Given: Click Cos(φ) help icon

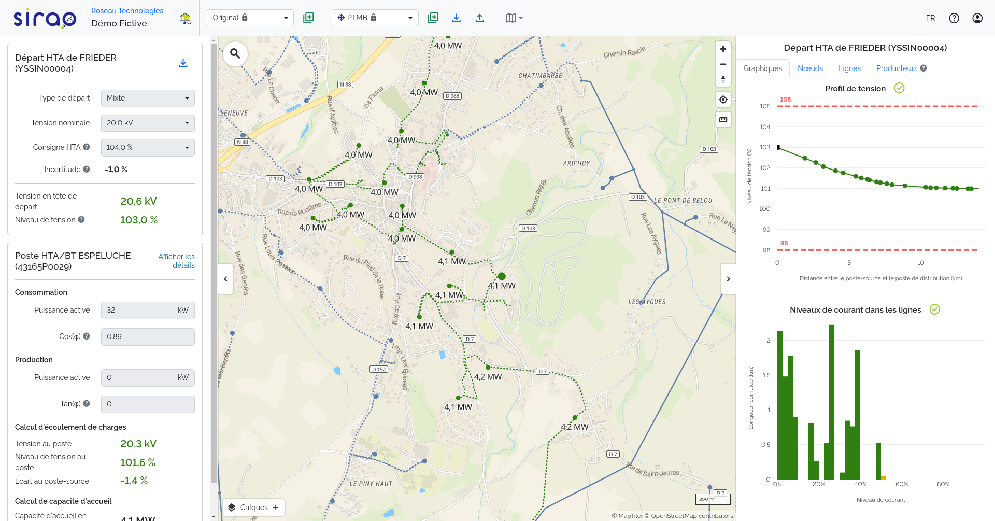Looking at the screenshot, I should tap(87, 336).
